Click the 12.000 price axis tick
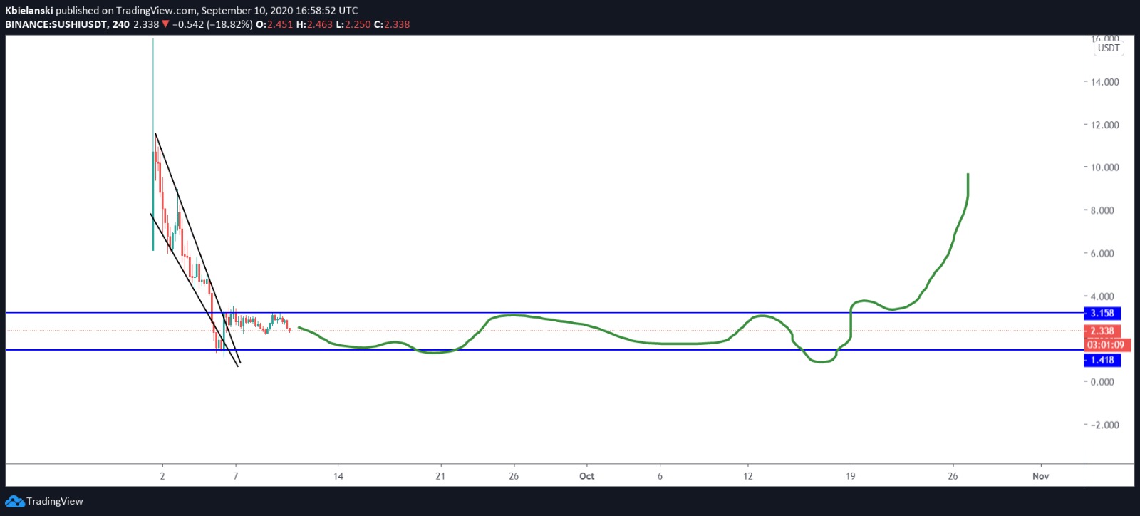Viewport: 1140px width, 516px height. [1105, 125]
